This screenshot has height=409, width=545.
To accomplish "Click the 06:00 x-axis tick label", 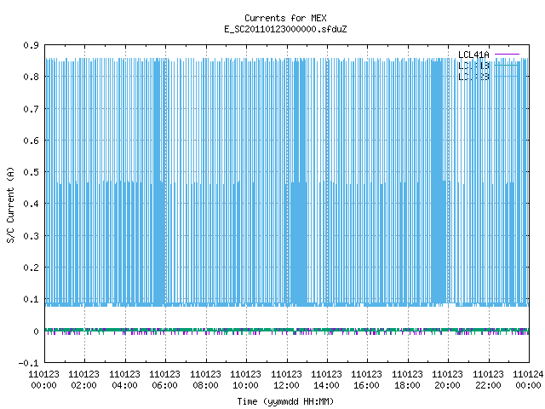I will tap(164, 385).
